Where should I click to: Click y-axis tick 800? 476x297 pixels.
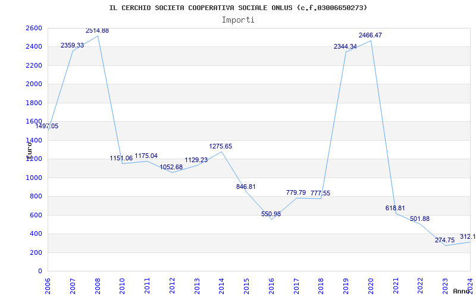(x=35, y=197)
